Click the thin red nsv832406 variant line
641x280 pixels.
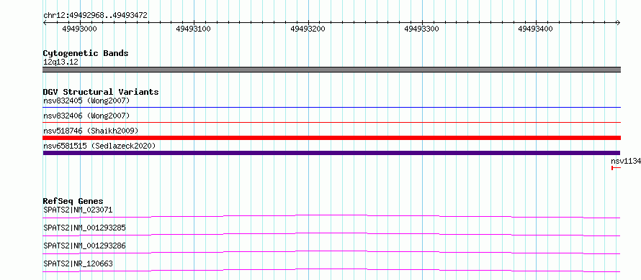(x=332, y=122)
